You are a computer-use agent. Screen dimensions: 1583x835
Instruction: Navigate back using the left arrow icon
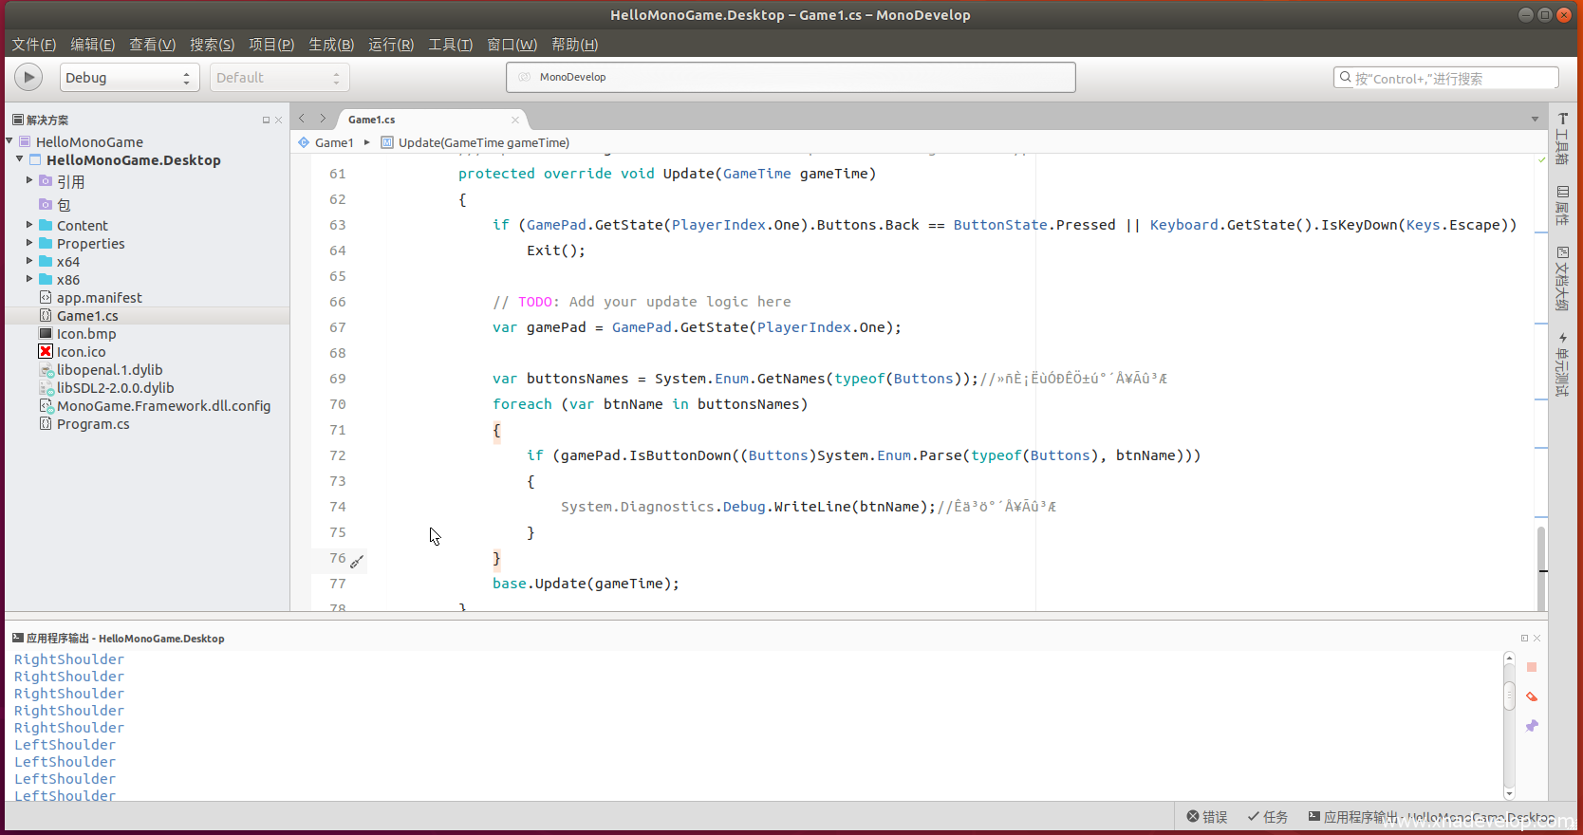(x=302, y=119)
